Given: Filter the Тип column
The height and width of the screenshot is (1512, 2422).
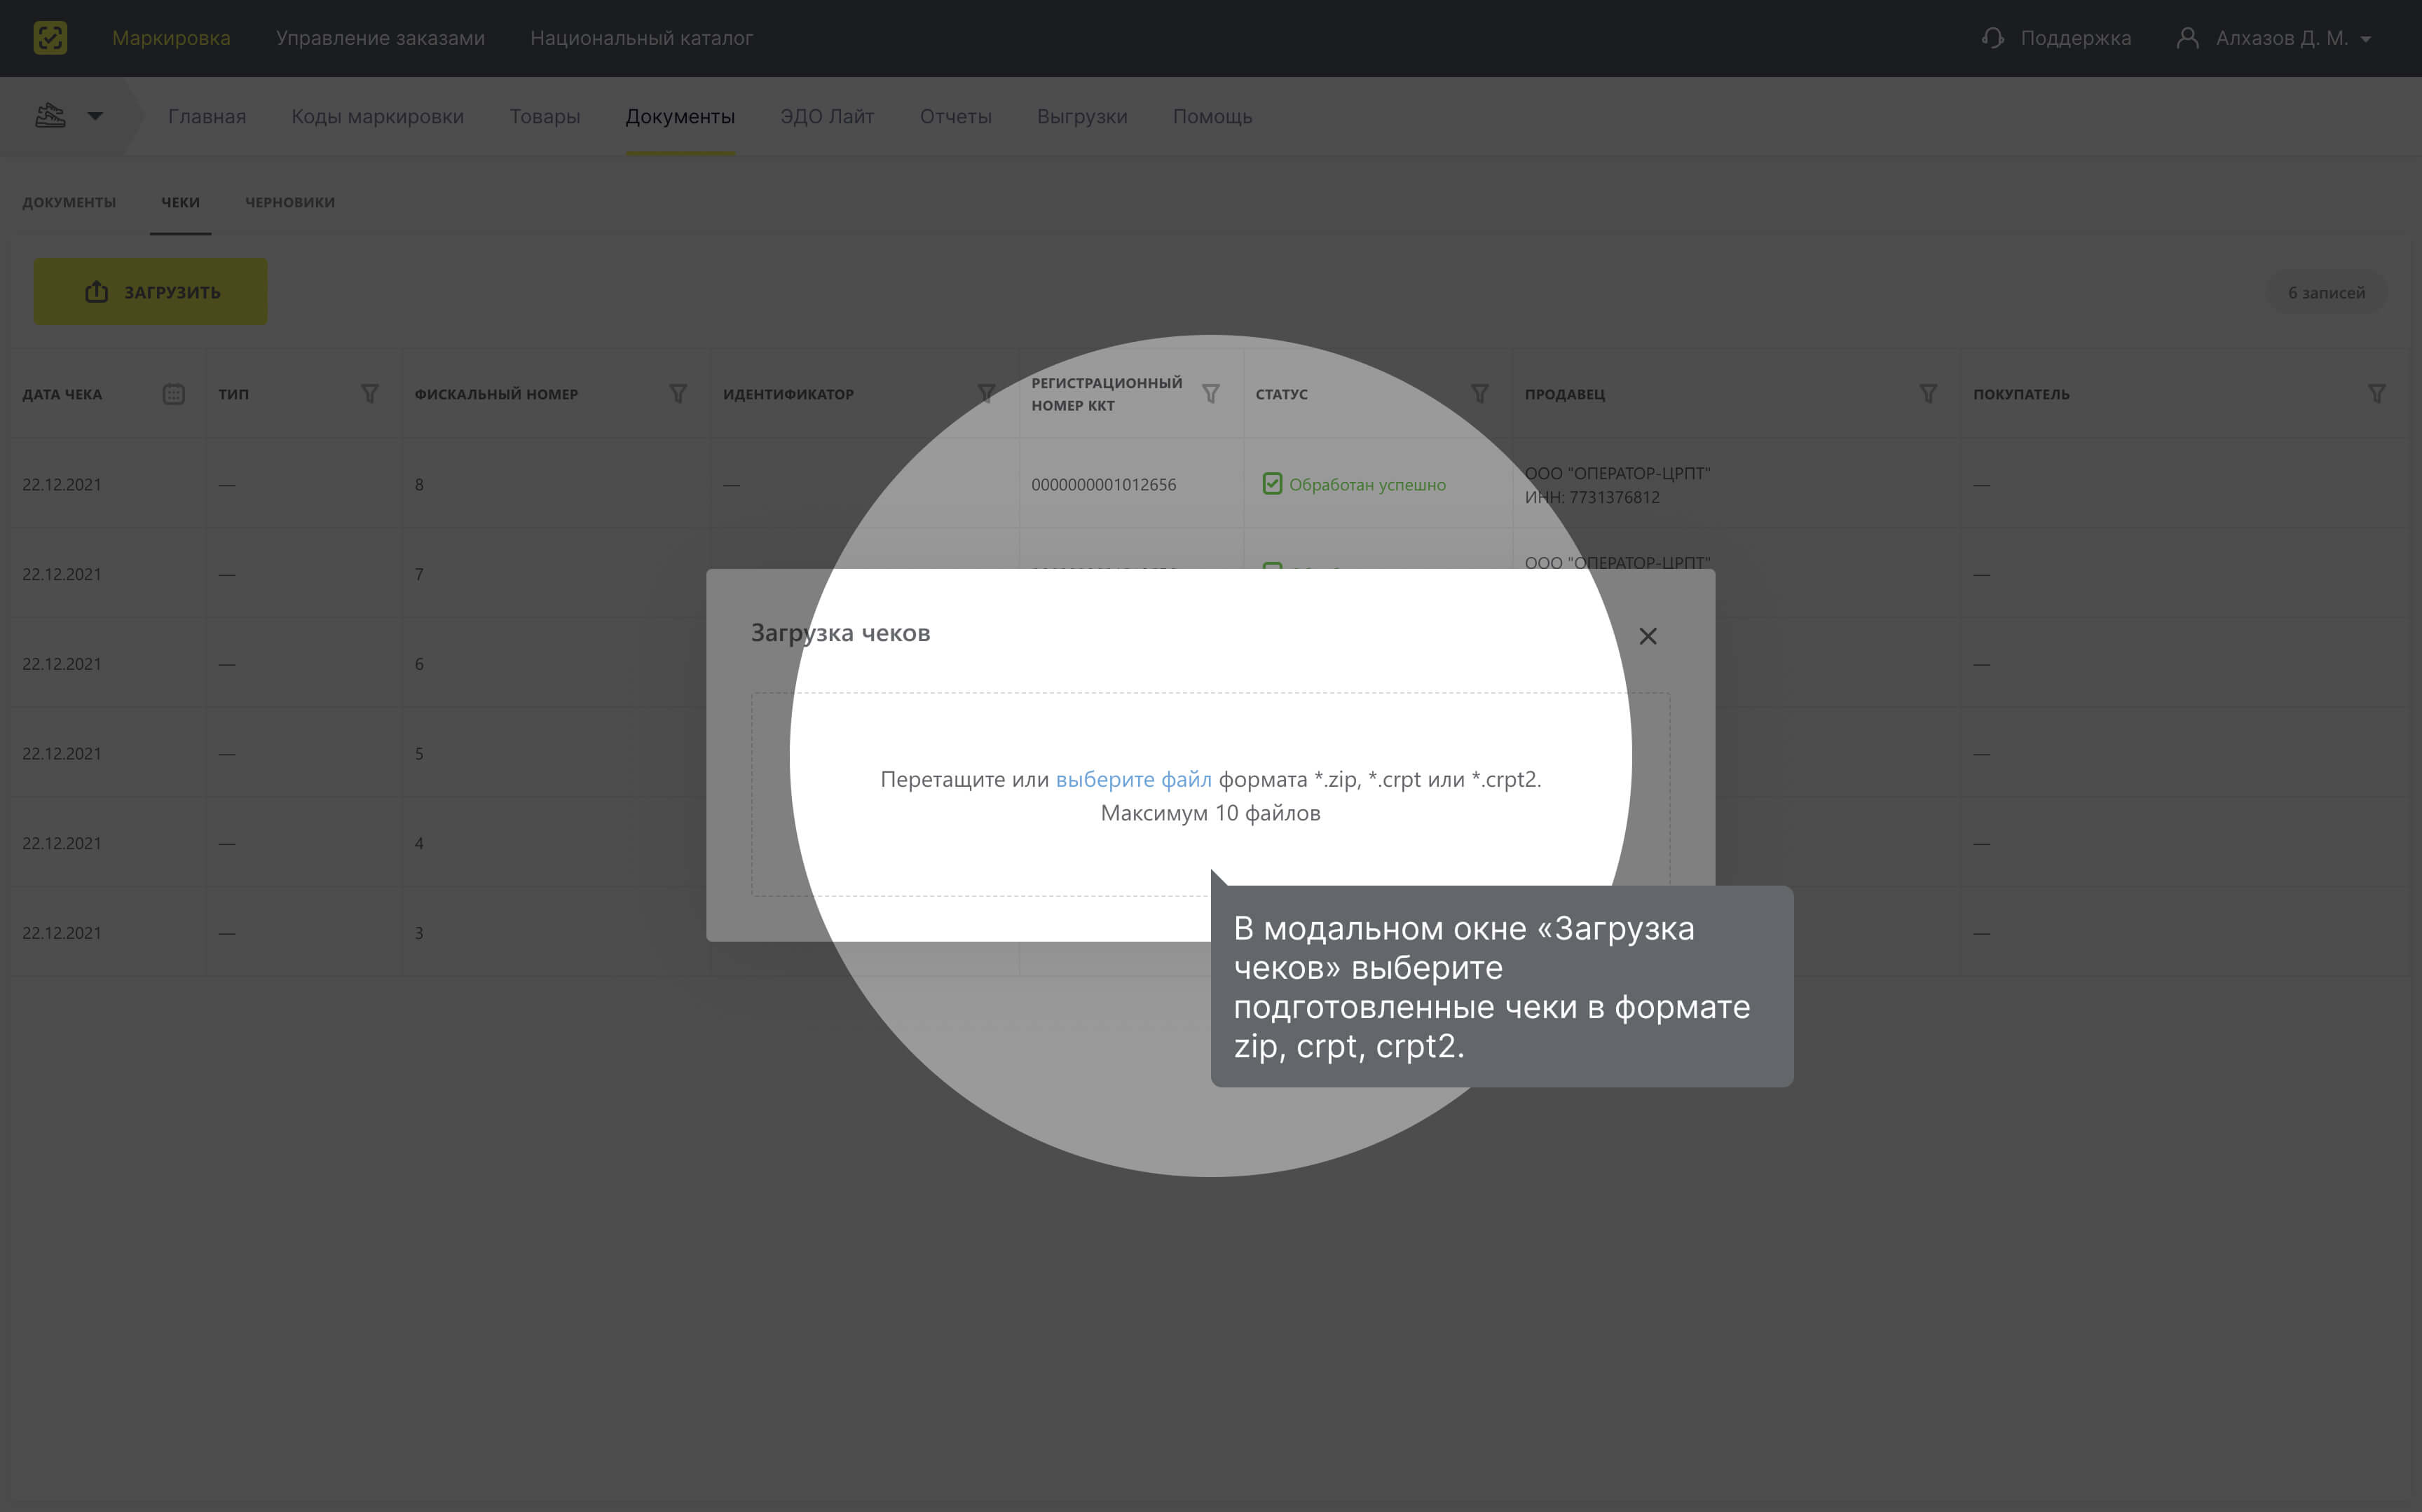Looking at the screenshot, I should tap(369, 394).
